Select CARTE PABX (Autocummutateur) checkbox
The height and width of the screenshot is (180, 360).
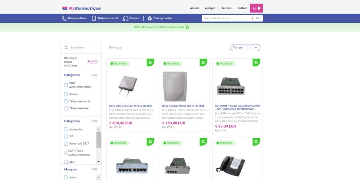coord(66,153)
